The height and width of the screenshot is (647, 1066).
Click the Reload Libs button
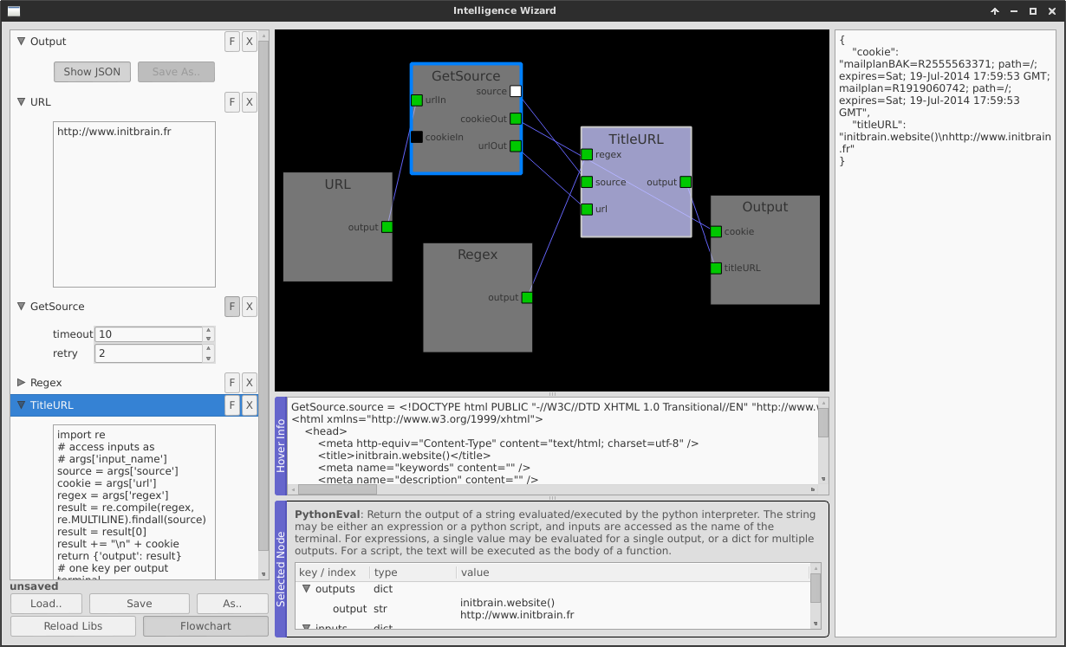point(74,626)
